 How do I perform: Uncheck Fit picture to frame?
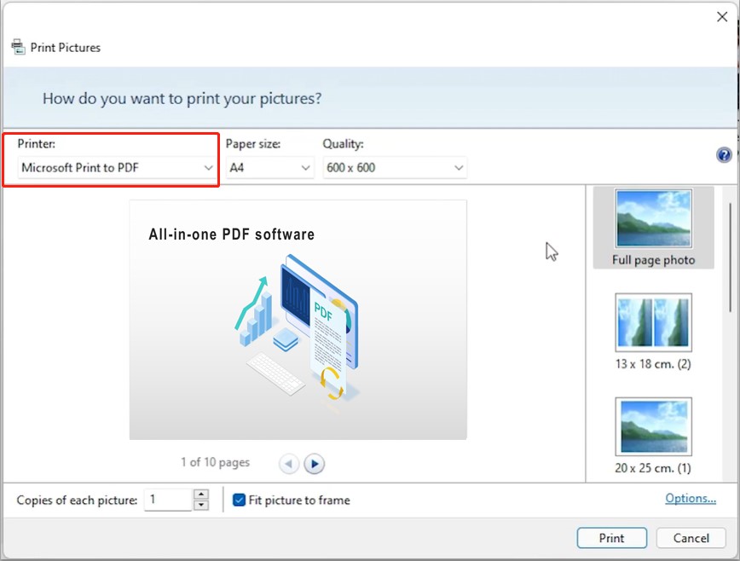tap(239, 500)
